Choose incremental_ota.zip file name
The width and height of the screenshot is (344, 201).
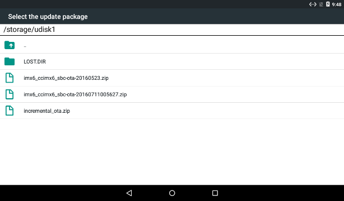pos(47,111)
